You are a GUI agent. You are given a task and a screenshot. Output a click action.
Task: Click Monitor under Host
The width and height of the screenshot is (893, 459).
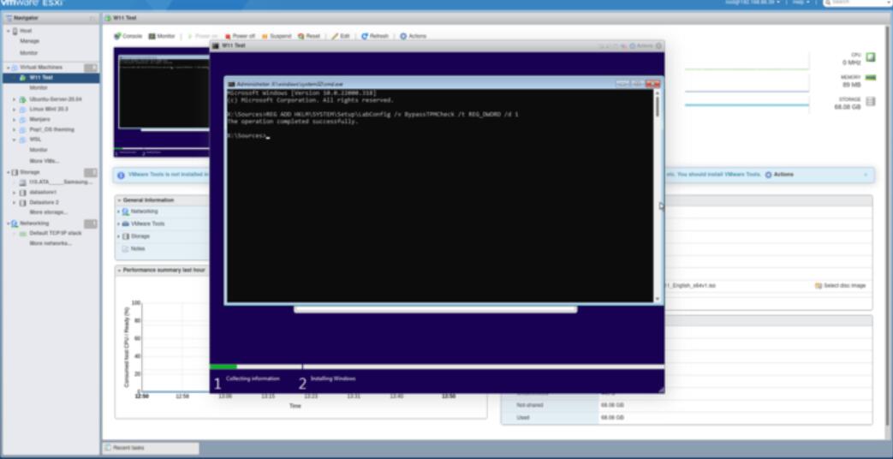click(29, 53)
